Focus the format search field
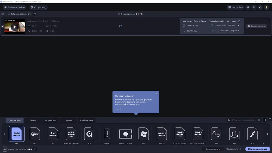 (x=243, y=120)
